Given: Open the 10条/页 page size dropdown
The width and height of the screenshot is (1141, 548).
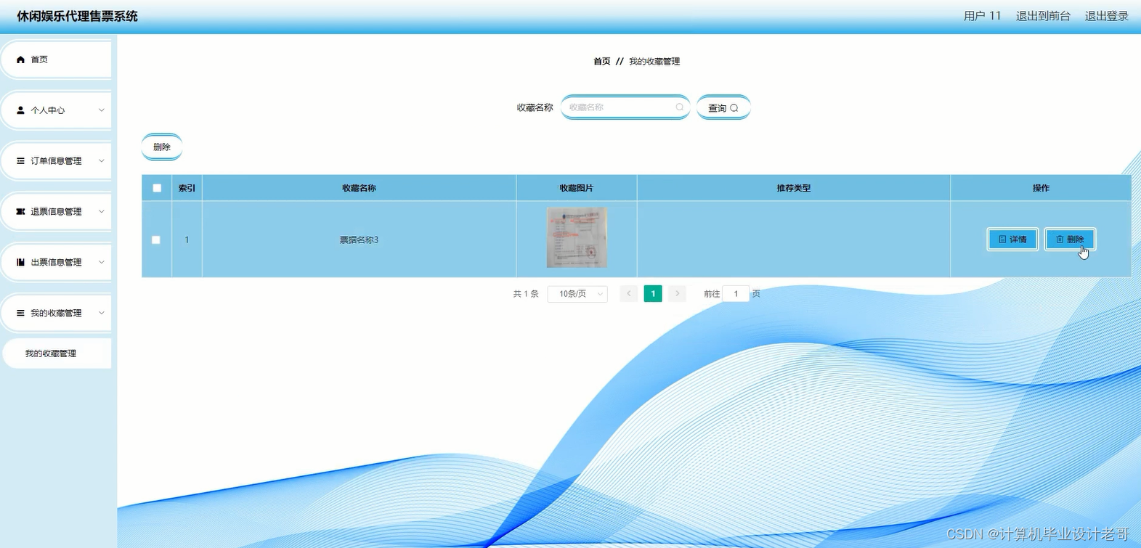Looking at the screenshot, I should point(577,294).
